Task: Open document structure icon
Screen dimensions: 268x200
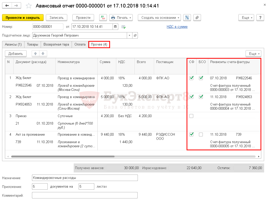Action: point(187,18)
